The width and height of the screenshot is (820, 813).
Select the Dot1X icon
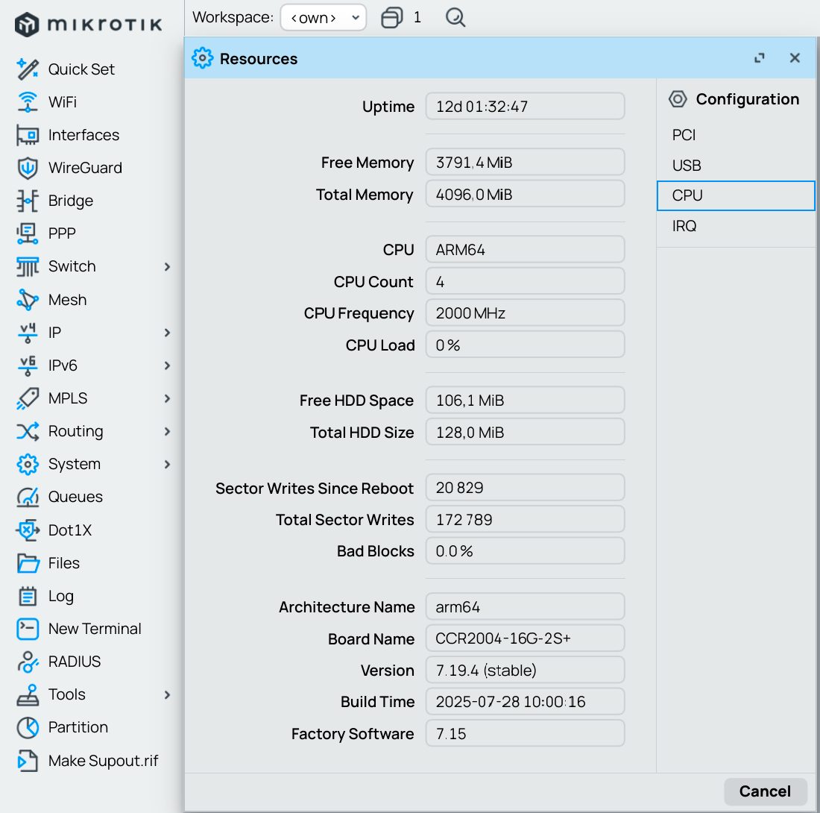[x=26, y=530]
